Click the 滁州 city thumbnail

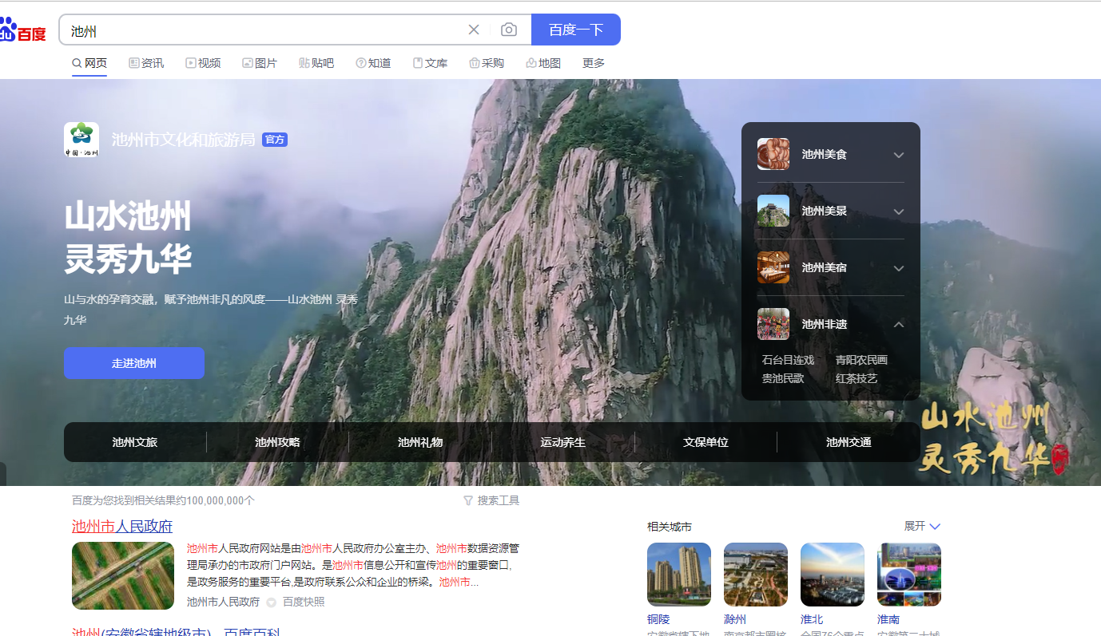(x=756, y=575)
